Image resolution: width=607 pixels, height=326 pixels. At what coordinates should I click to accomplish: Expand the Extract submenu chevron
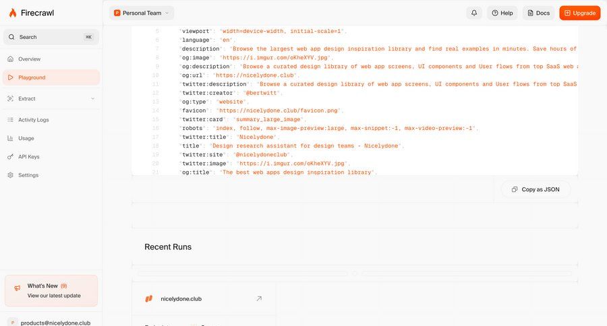[x=92, y=99]
